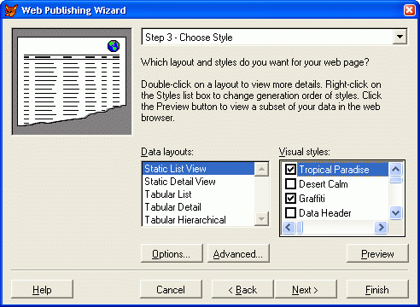The height and width of the screenshot is (307, 420).
Task: Click the horizontal scrollbar thumb in Visual styles
Action: (x=300, y=228)
